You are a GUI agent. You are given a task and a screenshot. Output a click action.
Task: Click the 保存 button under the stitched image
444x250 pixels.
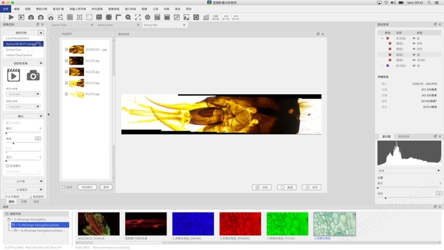(x=312, y=187)
